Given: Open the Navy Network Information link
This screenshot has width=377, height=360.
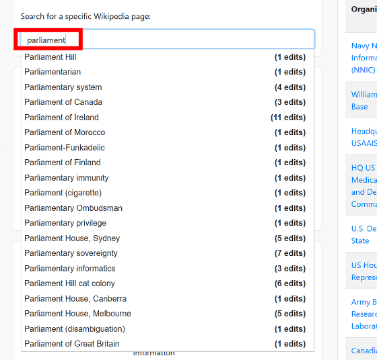Looking at the screenshot, I should (x=364, y=58).
